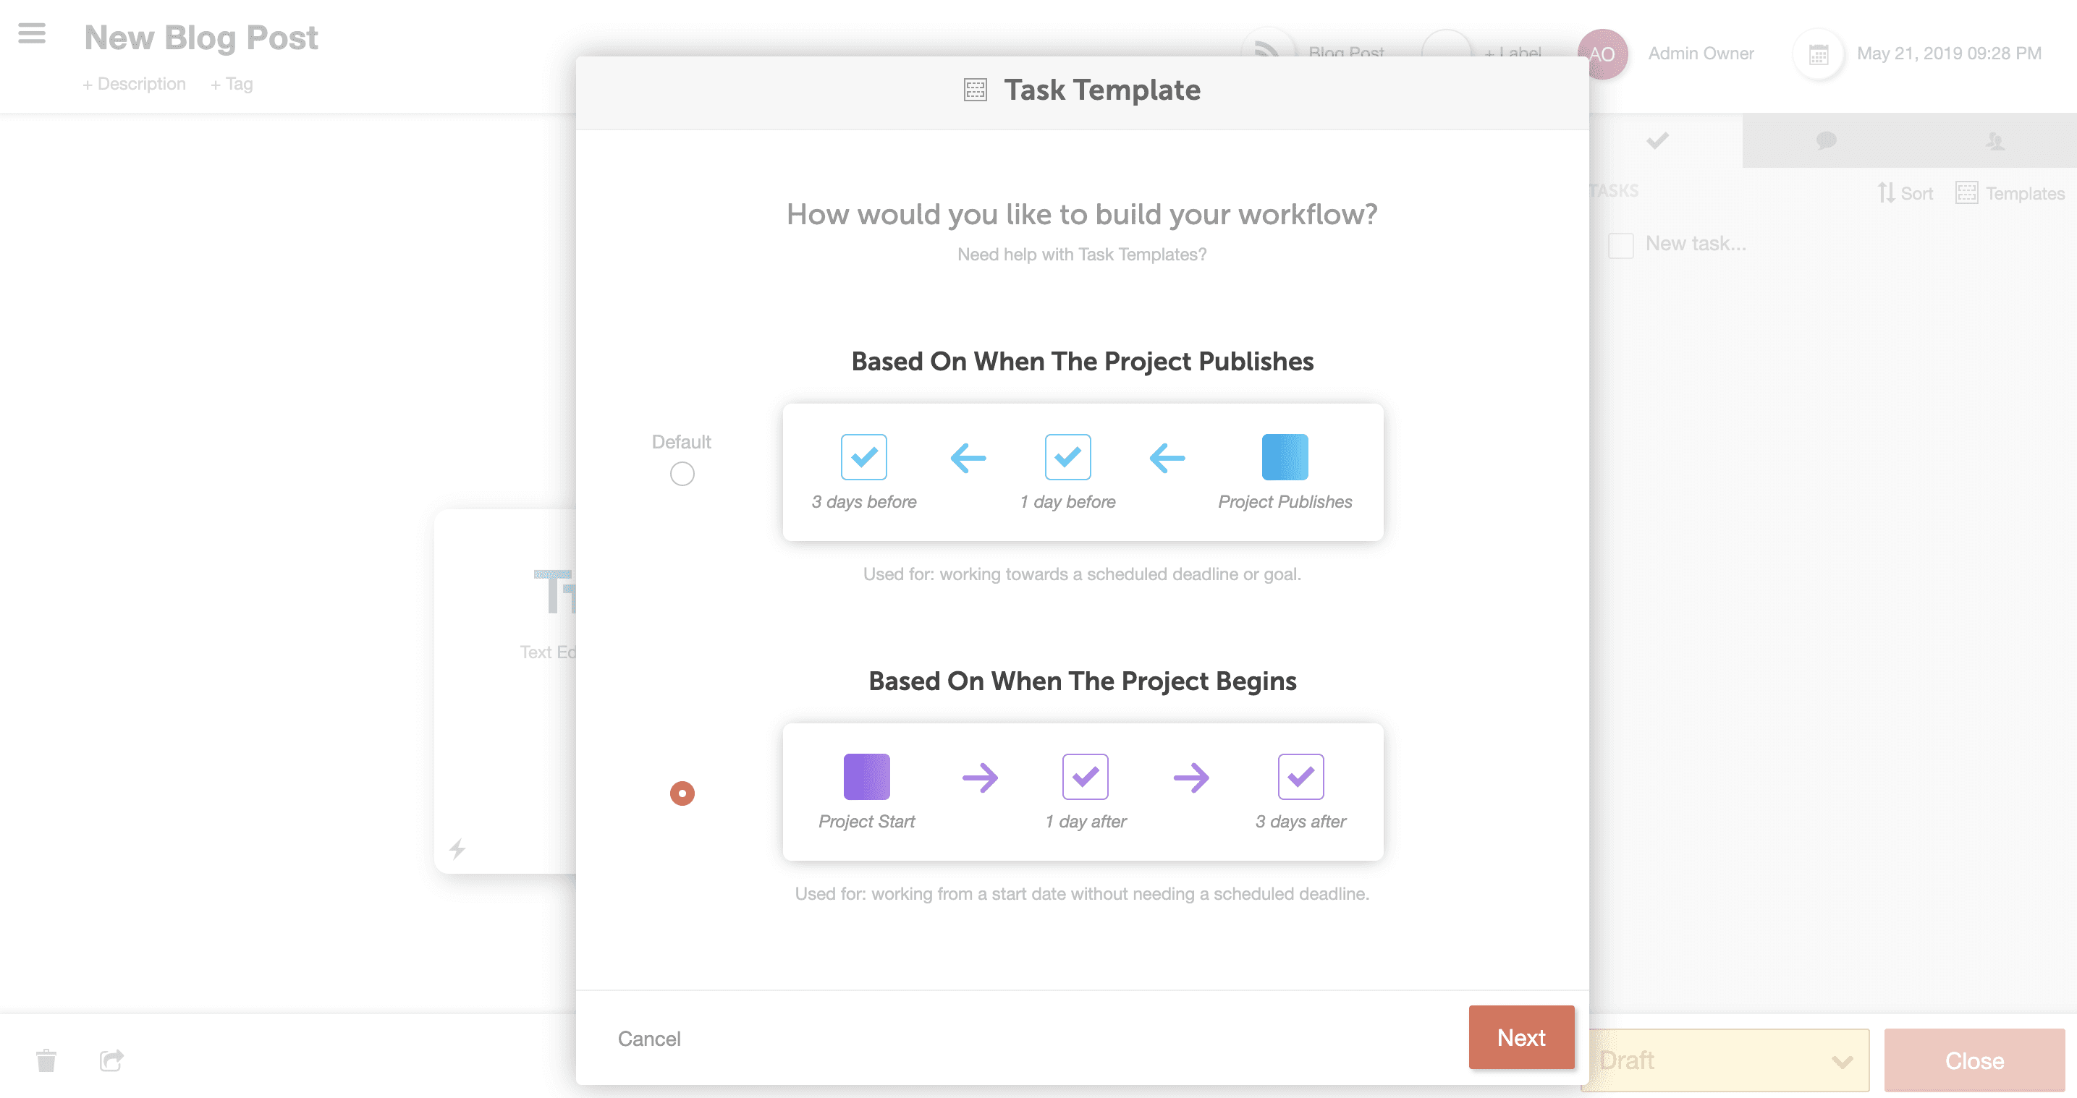Open the calendar date icon
Image resolution: width=2077 pixels, height=1098 pixels.
click(x=1818, y=54)
